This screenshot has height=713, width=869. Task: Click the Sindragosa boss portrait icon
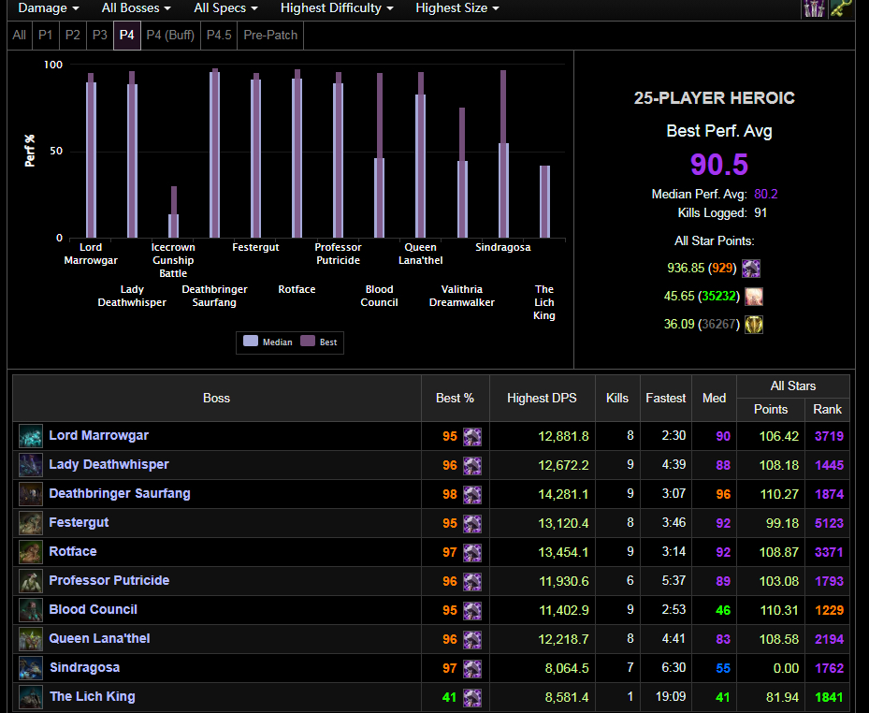pyautogui.click(x=31, y=668)
